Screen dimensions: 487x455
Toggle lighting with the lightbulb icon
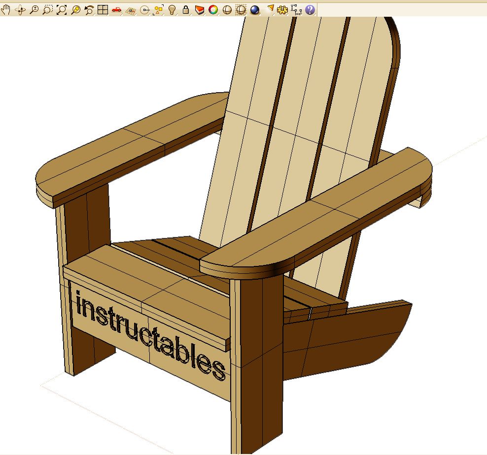click(x=171, y=9)
